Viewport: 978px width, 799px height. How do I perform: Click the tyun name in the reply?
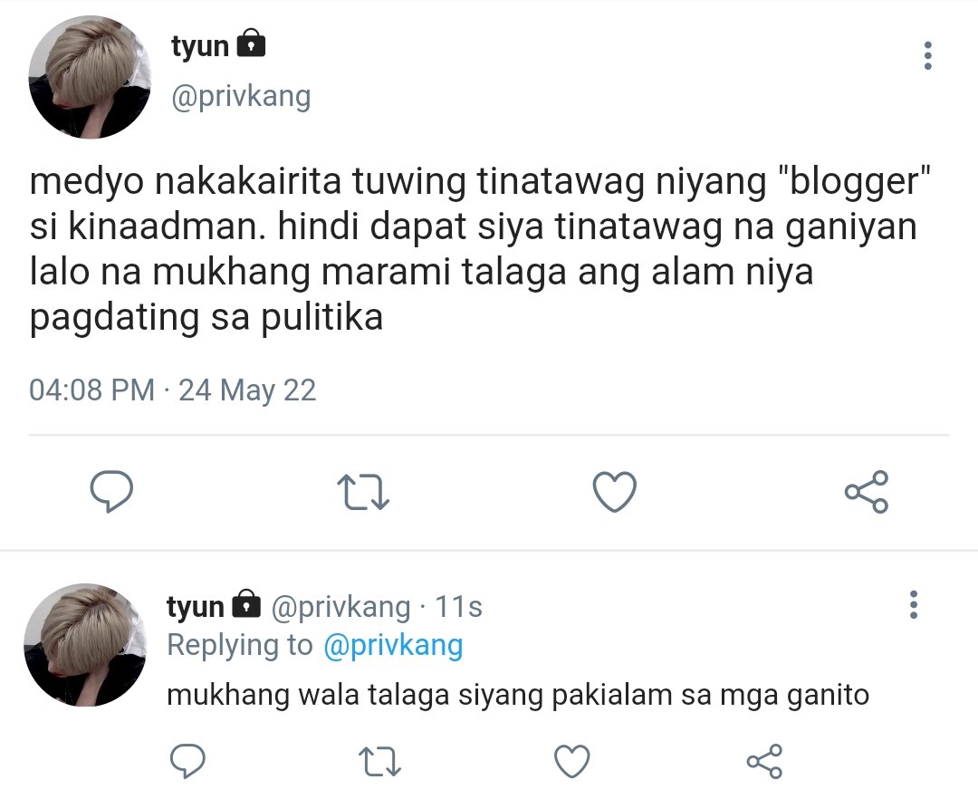196,606
